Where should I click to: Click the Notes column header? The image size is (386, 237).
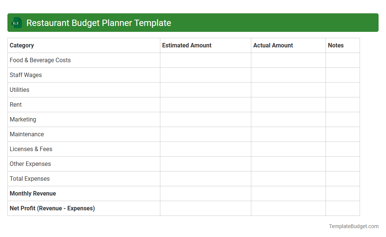point(336,45)
